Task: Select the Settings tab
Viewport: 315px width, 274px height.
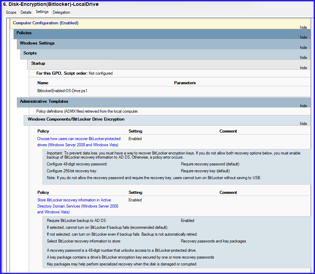Action: [42, 12]
